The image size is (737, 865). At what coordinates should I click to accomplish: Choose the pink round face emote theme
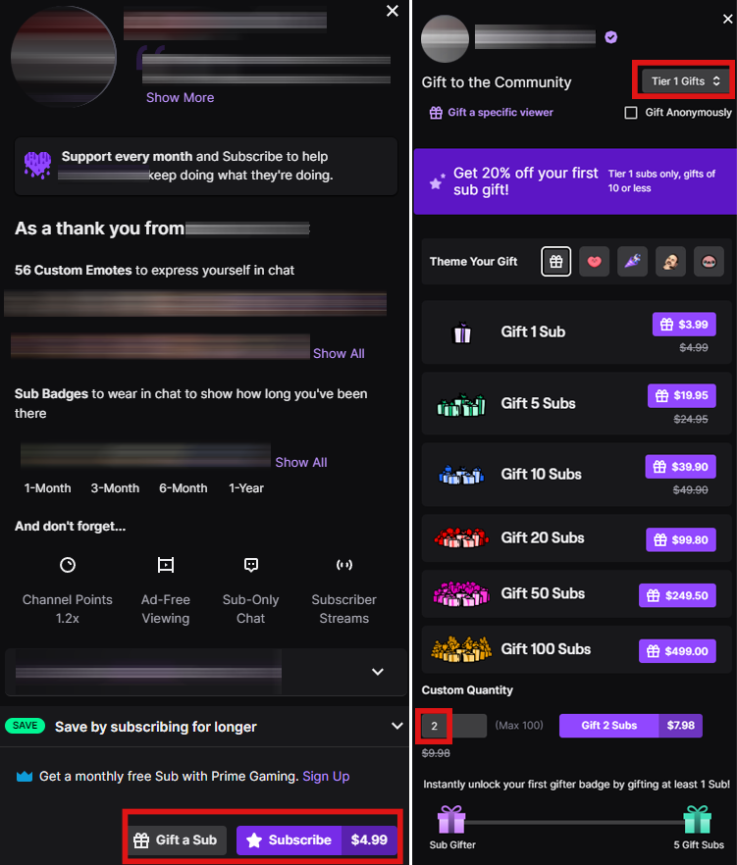coord(709,262)
